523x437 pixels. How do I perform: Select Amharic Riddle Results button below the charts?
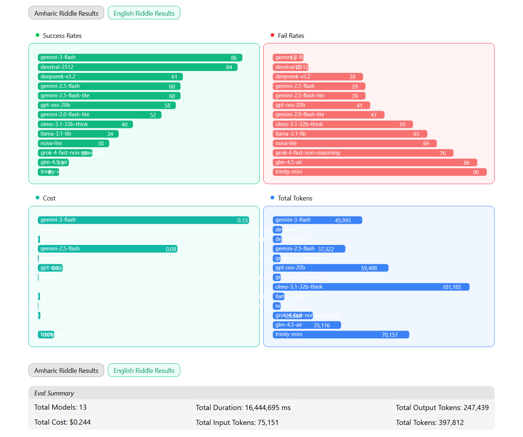(66, 370)
